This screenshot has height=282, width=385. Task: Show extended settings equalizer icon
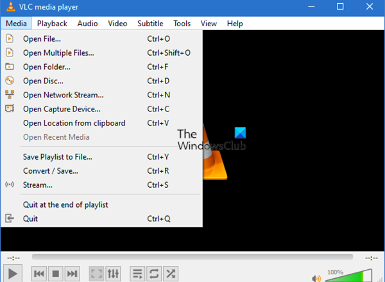pos(113,274)
